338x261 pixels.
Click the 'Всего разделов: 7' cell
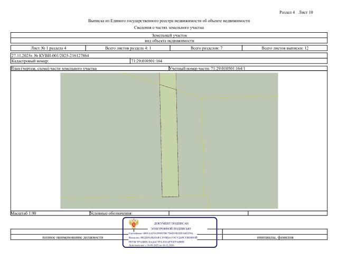(x=206, y=48)
